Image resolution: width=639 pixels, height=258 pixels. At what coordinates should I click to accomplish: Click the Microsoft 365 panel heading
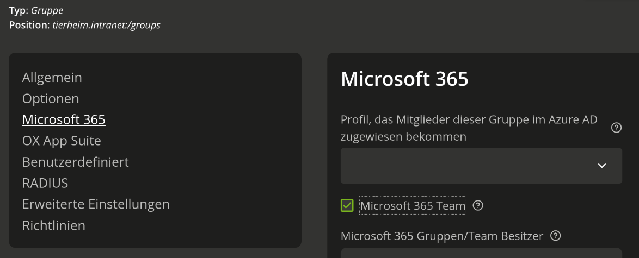coord(404,79)
